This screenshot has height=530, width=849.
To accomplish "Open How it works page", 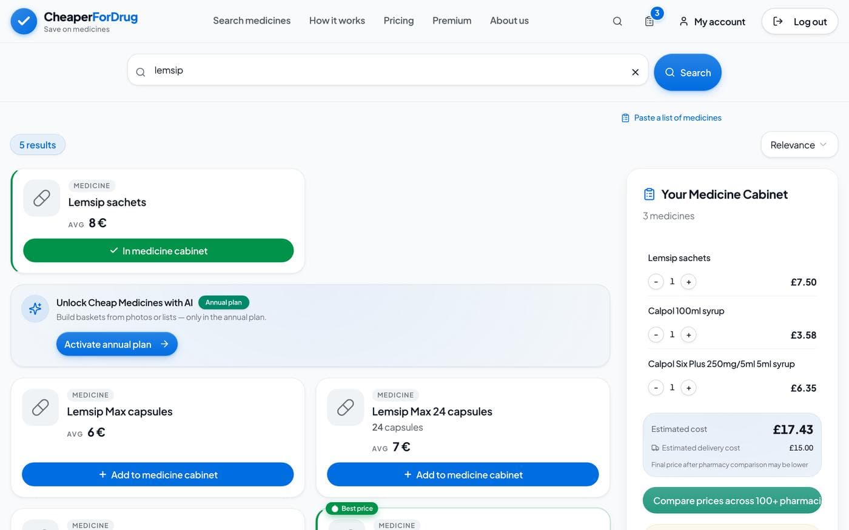I will coord(337,21).
